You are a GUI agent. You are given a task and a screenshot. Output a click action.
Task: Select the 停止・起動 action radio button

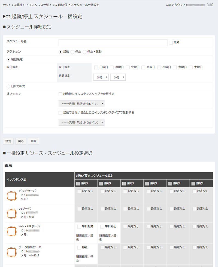(x=84, y=52)
